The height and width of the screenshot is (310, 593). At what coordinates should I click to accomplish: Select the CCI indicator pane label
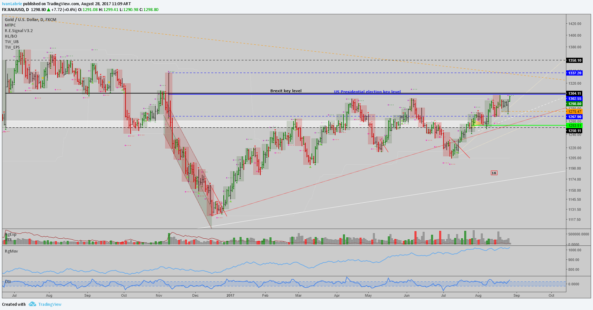8,282
